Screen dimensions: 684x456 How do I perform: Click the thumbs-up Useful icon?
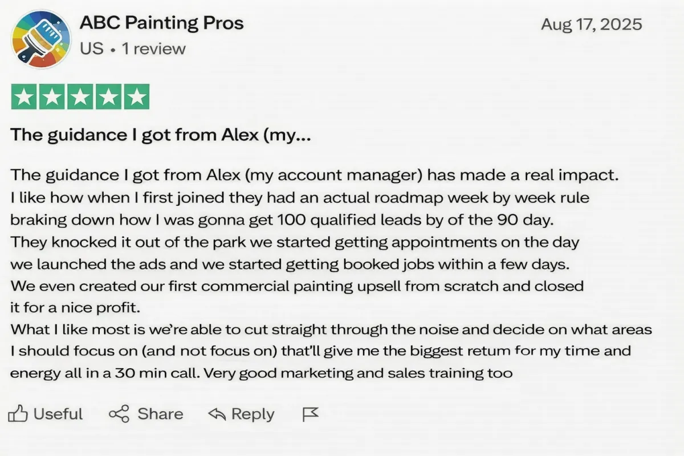tap(18, 414)
